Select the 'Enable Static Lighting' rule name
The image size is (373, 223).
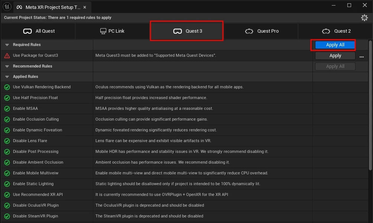click(33, 184)
